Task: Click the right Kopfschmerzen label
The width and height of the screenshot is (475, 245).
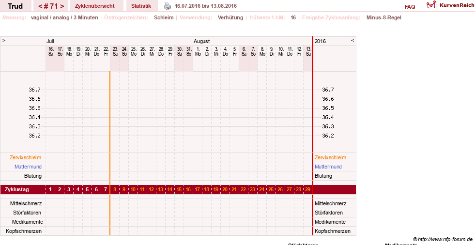Action: click(x=333, y=231)
